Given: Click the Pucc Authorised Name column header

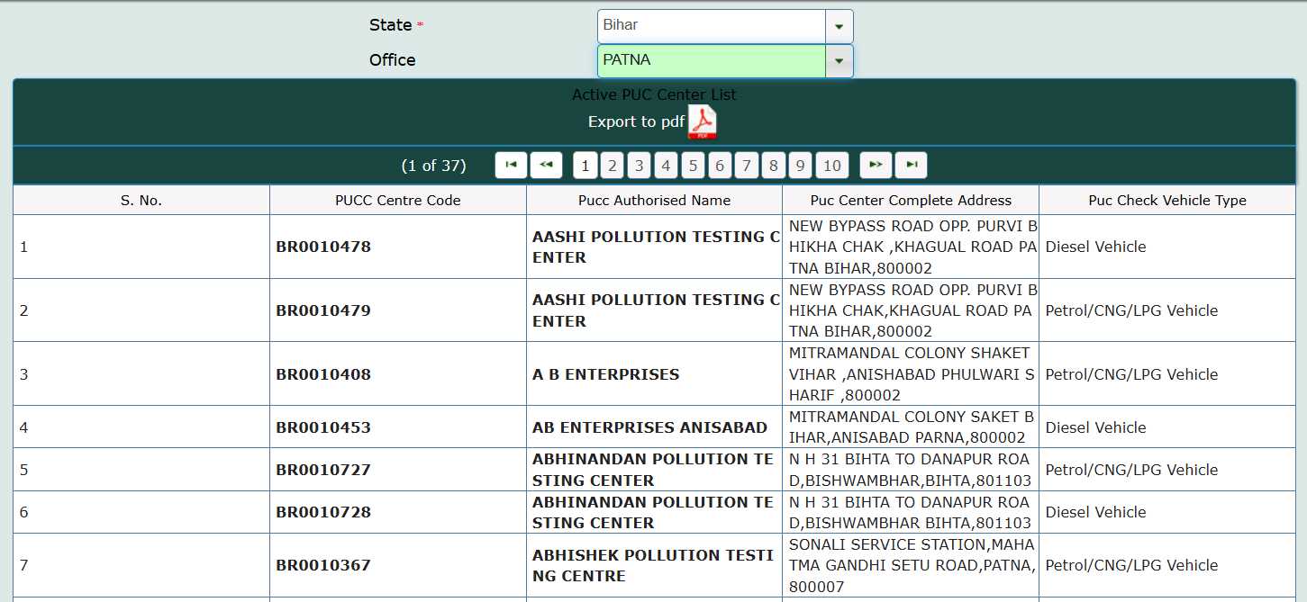Looking at the screenshot, I should (655, 201).
